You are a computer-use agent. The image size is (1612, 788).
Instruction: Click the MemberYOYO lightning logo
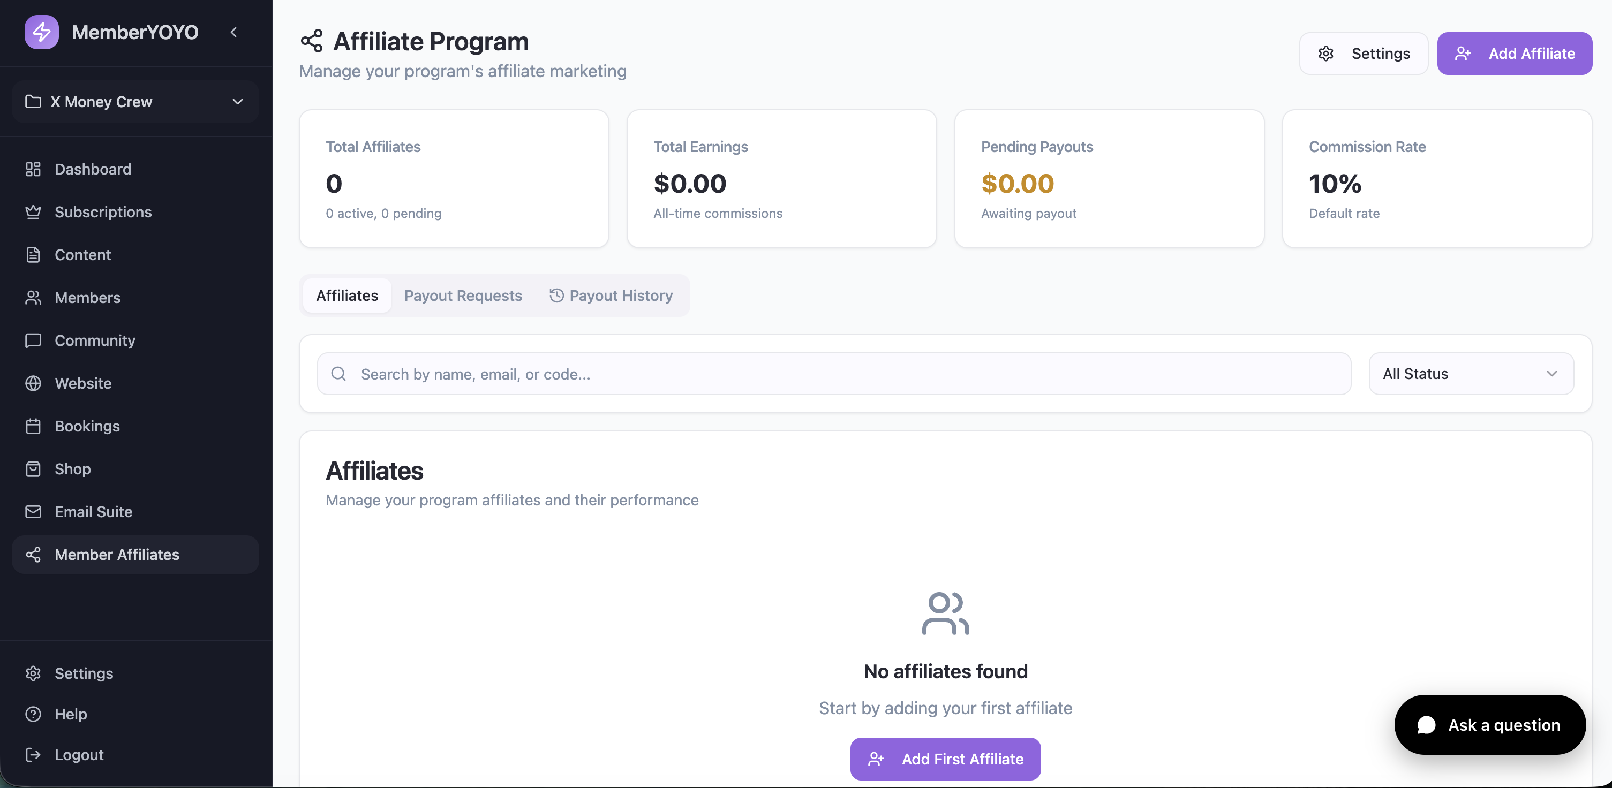coord(41,32)
